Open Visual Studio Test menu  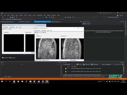click(44, 15)
